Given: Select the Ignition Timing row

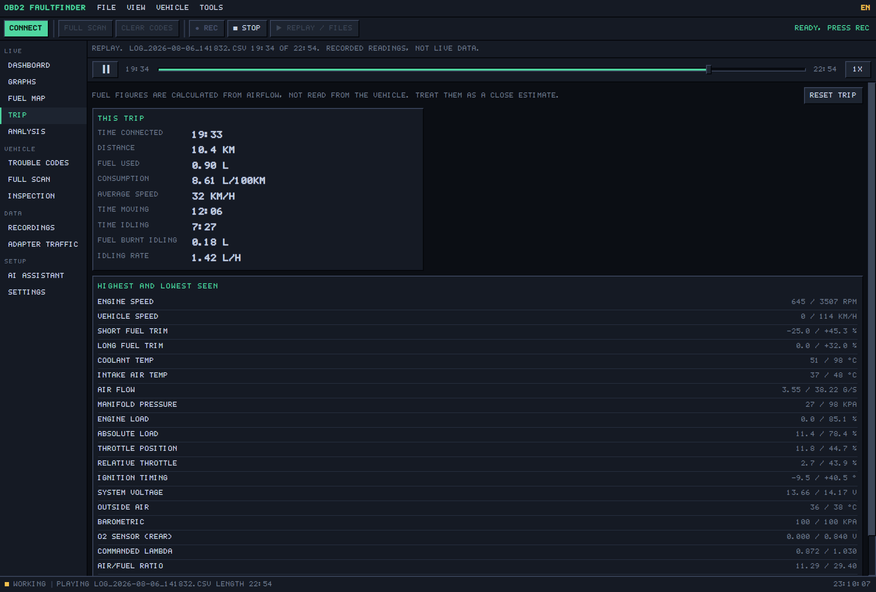Looking at the screenshot, I should 477,478.
